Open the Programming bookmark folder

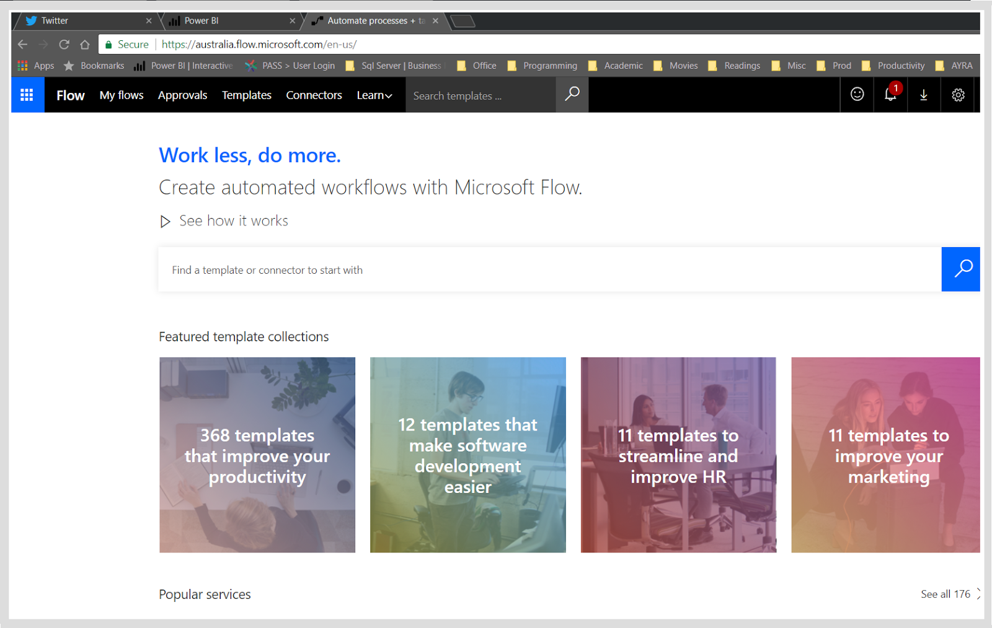[x=542, y=66]
